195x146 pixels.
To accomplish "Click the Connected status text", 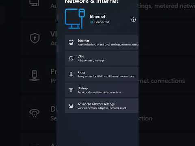I will click(x=102, y=22).
